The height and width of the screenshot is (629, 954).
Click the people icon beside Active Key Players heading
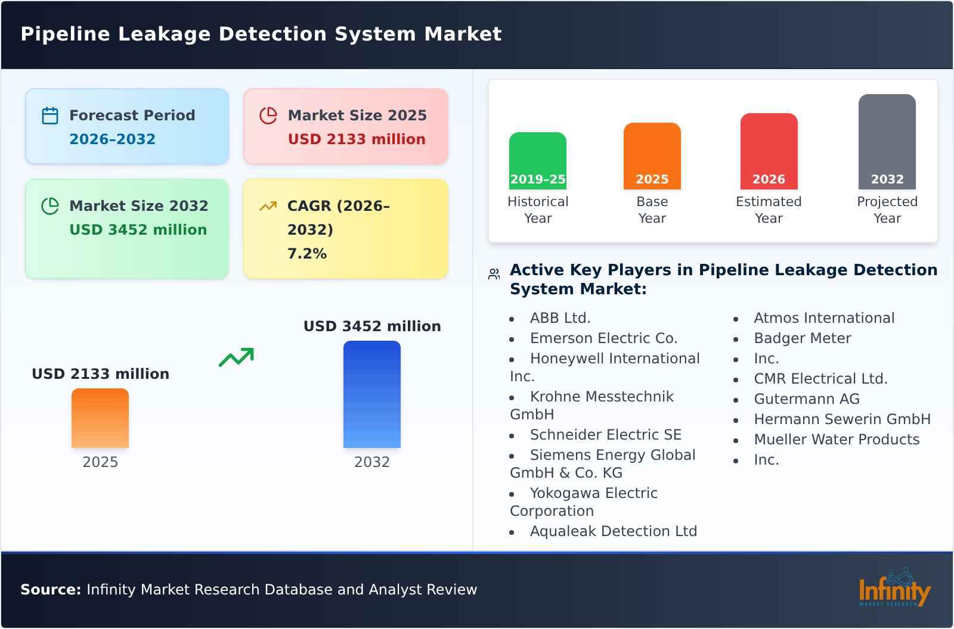click(x=493, y=273)
